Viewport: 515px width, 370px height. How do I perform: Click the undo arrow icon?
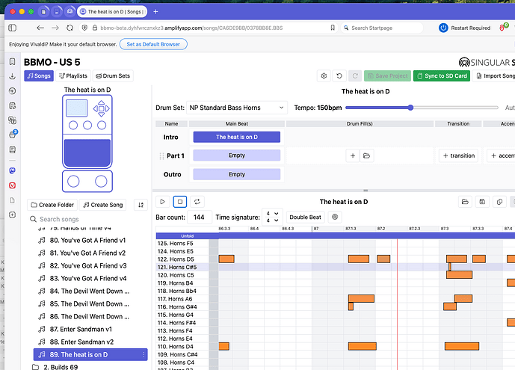[340, 75]
